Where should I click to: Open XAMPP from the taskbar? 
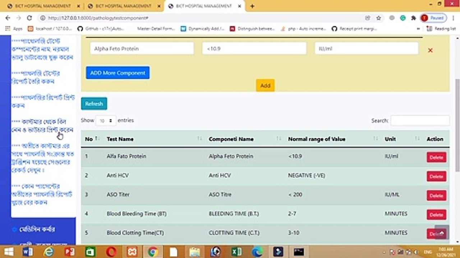coord(132,252)
